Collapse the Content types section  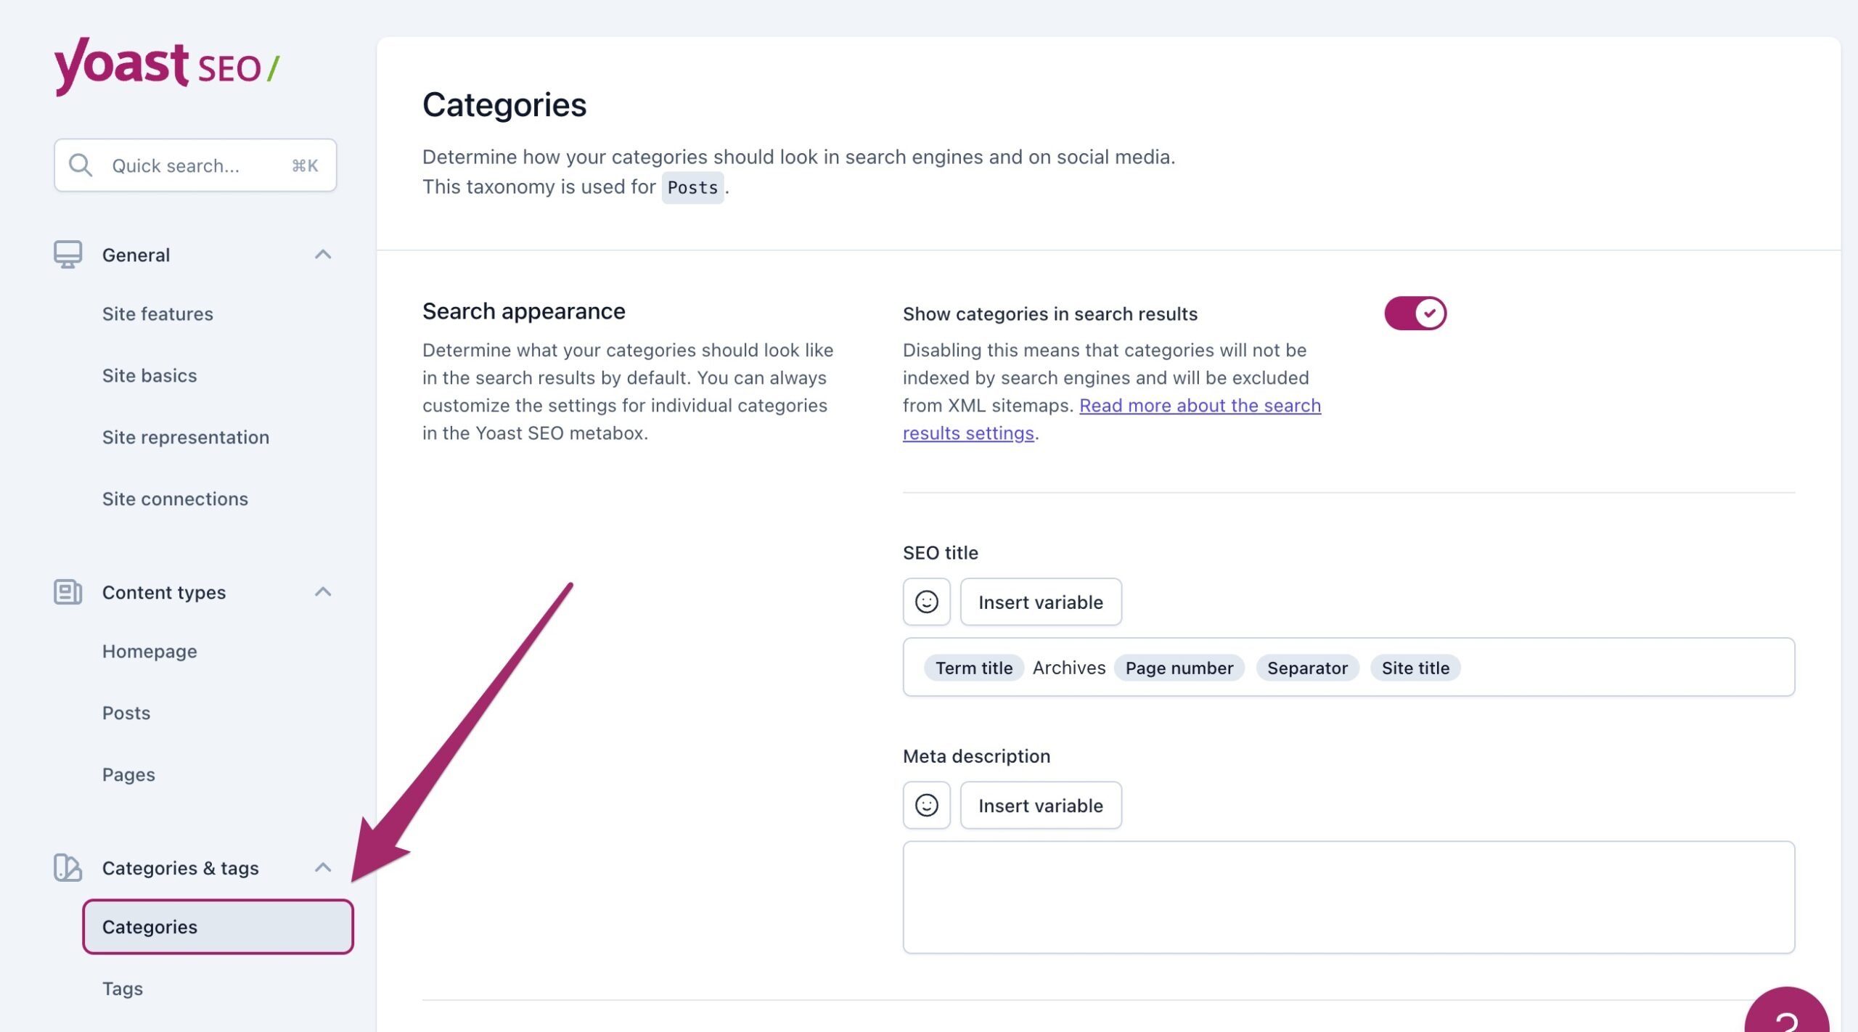[x=322, y=591]
